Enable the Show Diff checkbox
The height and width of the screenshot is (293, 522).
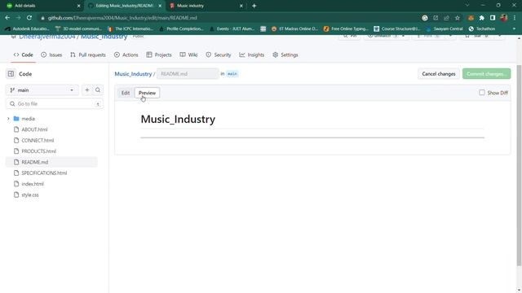point(482,93)
